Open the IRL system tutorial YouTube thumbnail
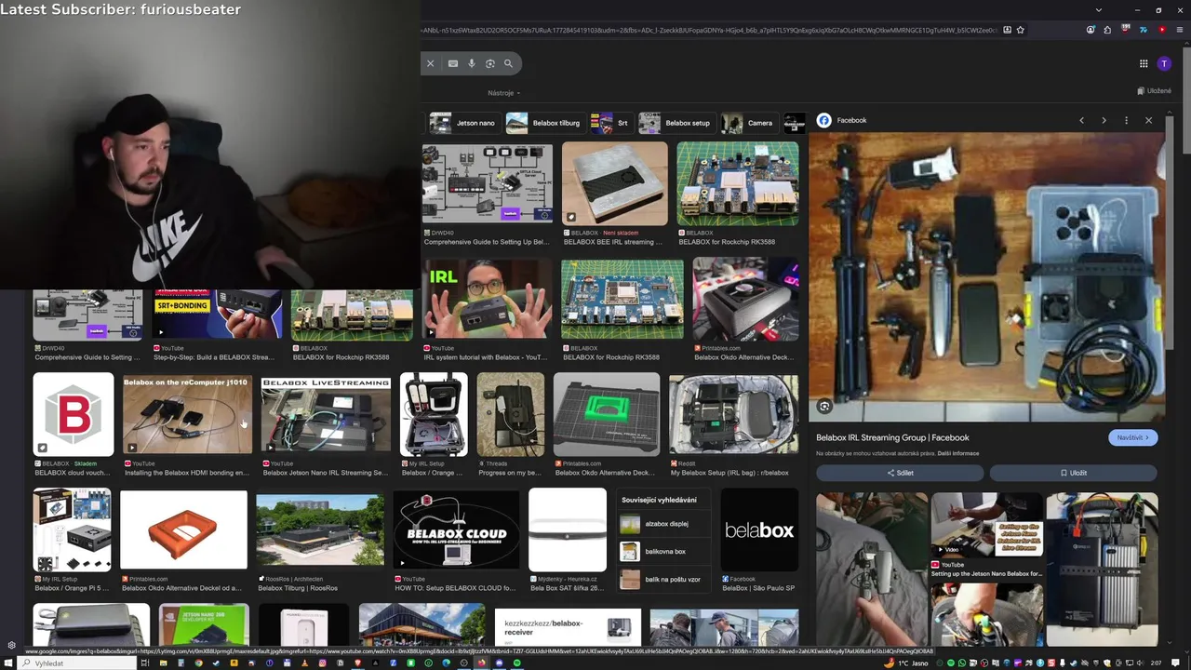1191x670 pixels. coord(488,299)
